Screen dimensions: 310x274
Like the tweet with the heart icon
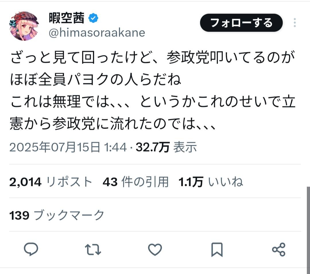tap(155, 250)
